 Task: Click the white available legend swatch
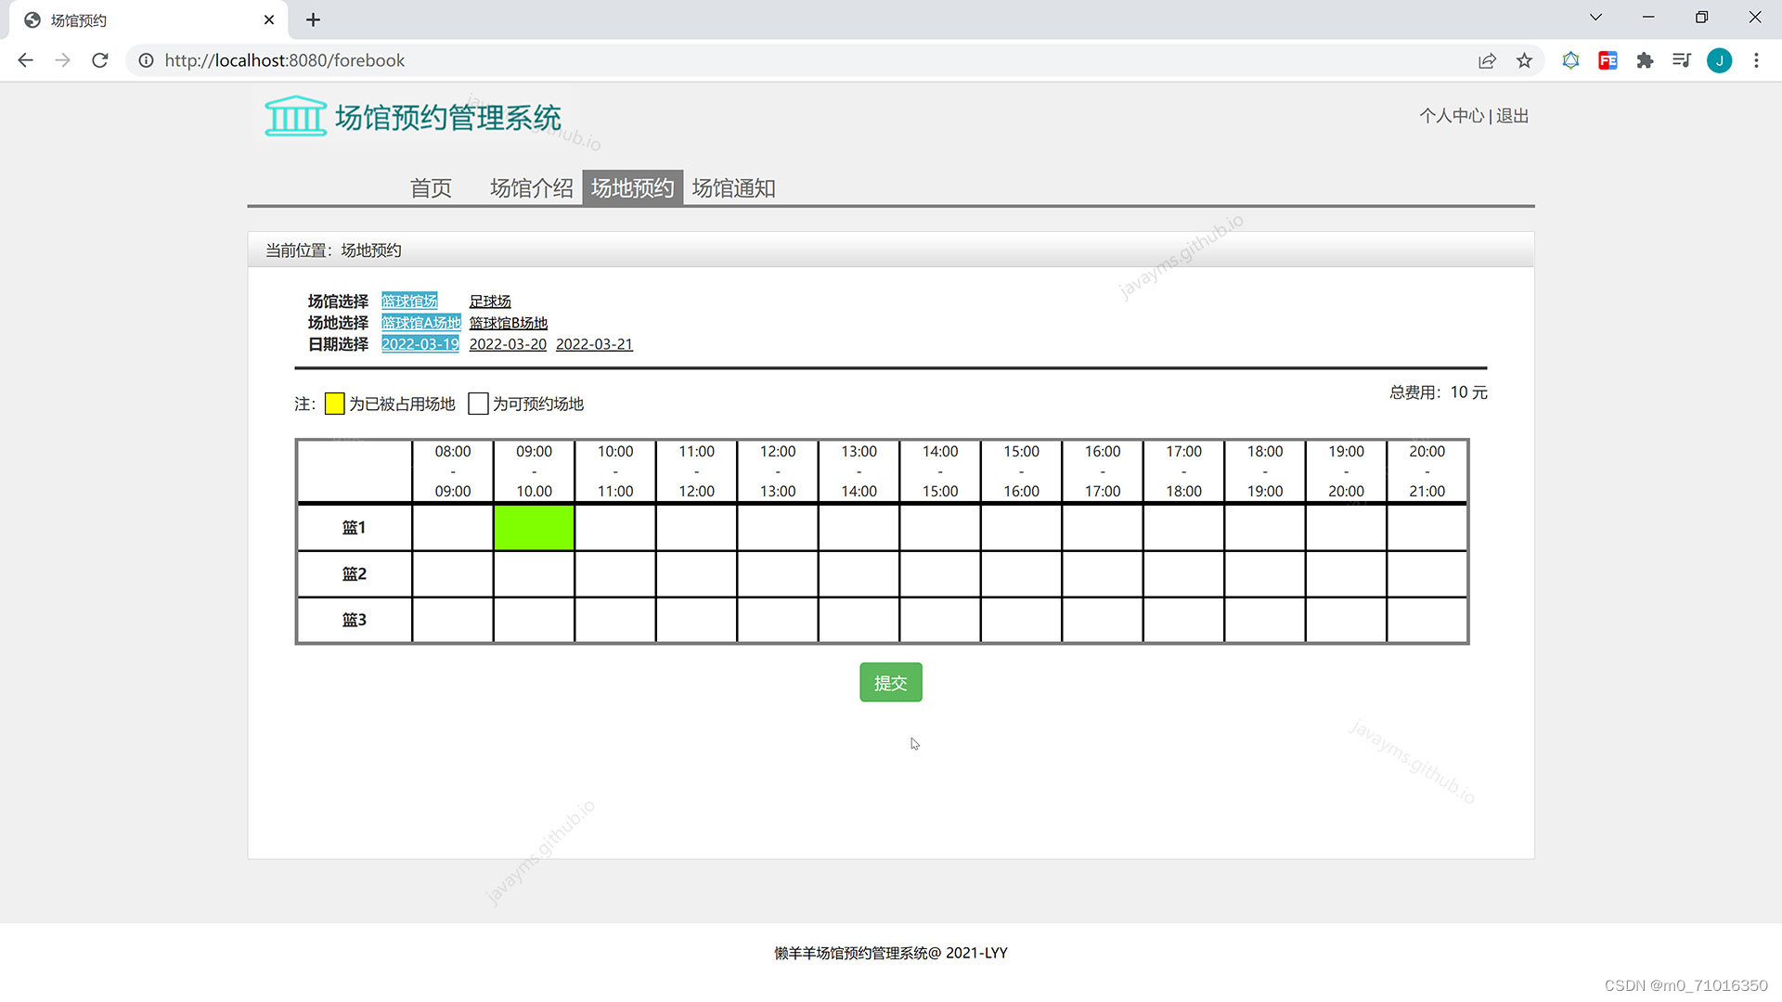point(478,404)
